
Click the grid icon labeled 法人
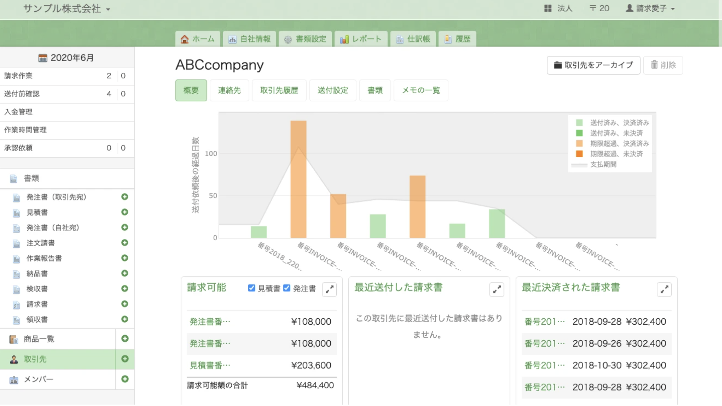coord(547,8)
